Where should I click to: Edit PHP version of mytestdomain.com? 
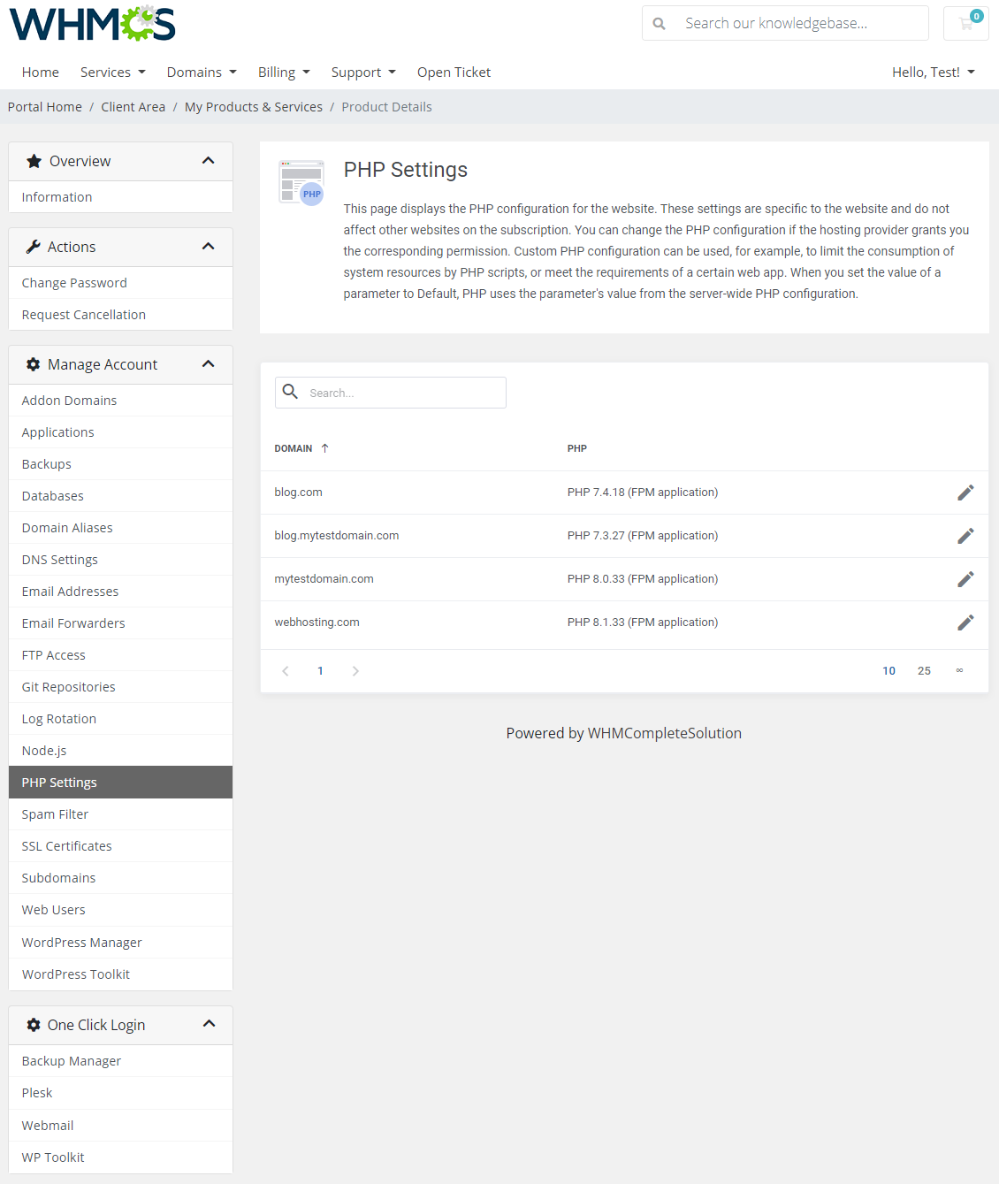coord(965,579)
